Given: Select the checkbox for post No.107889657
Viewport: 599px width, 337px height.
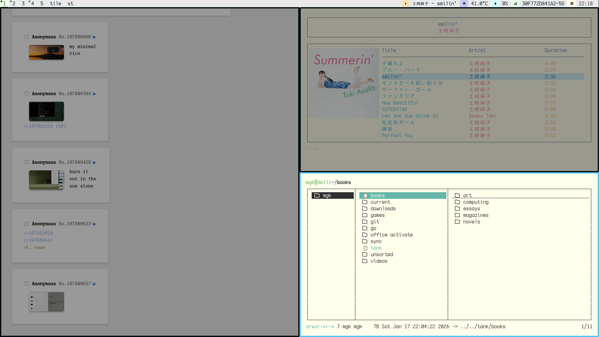Looking at the screenshot, I should pos(27,284).
